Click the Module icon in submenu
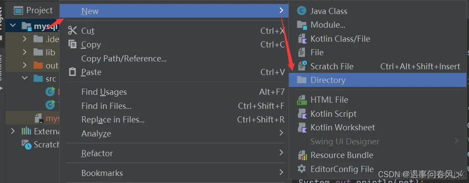469x183 pixels. click(x=302, y=25)
